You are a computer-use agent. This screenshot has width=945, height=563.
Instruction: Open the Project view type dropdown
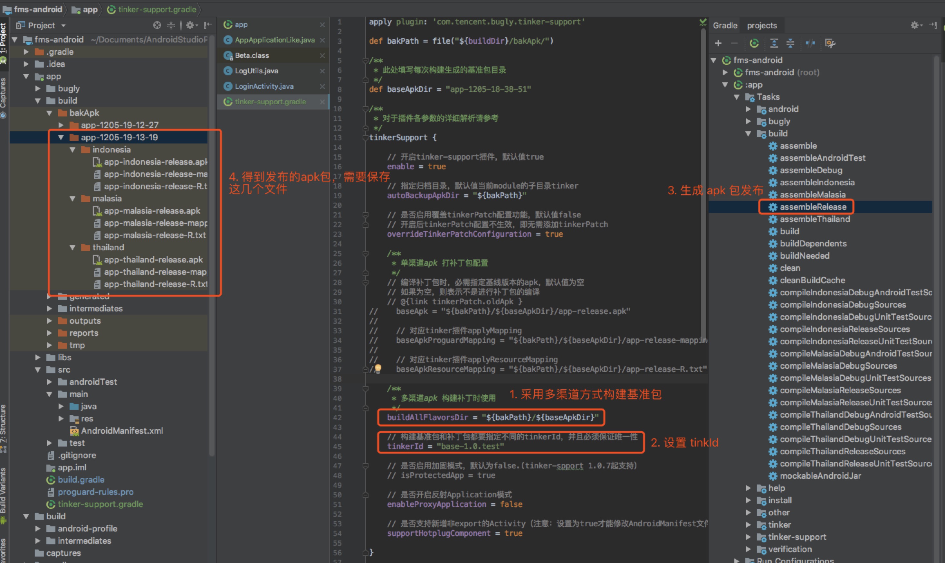(63, 26)
